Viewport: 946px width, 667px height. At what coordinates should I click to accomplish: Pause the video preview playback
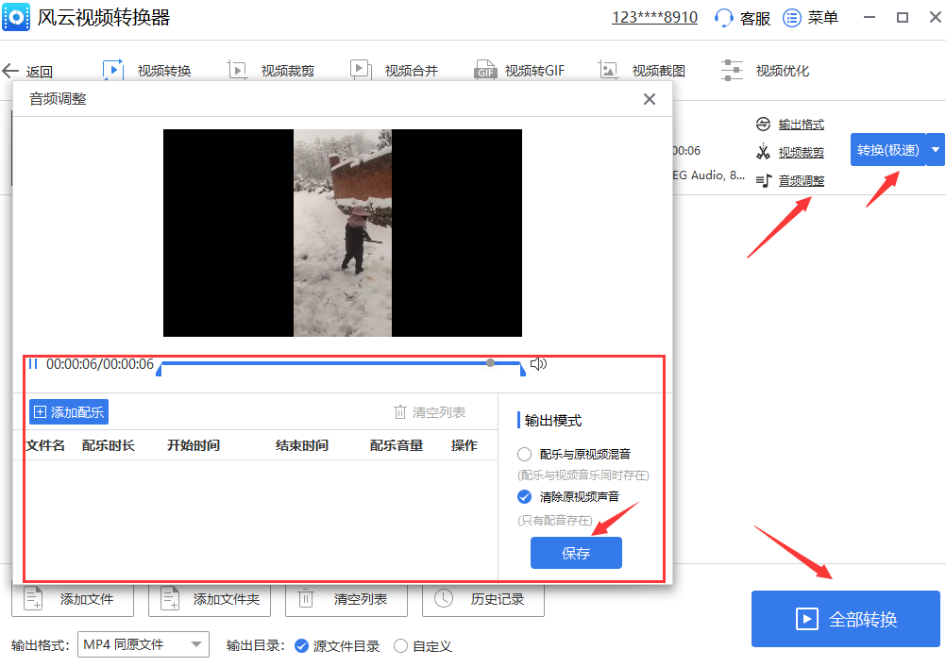pyautogui.click(x=33, y=363)
